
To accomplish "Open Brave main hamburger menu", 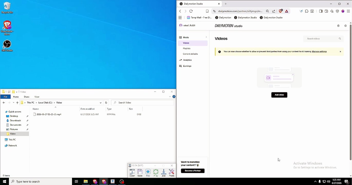I will 348,11.
